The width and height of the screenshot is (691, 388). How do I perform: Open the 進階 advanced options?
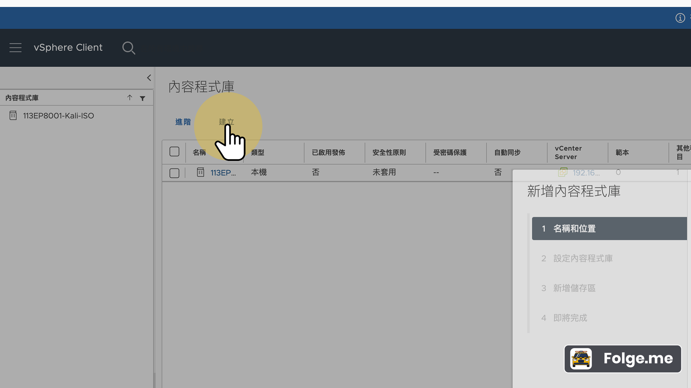[x=183, y=122]
